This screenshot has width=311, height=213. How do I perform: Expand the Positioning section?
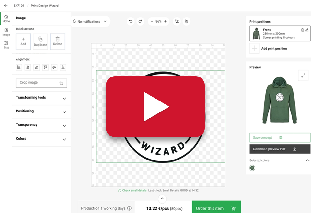pos(41,112)
